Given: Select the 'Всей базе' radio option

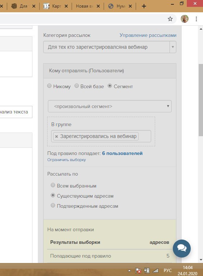Looking at the screenshot, I should pos(77,86).
